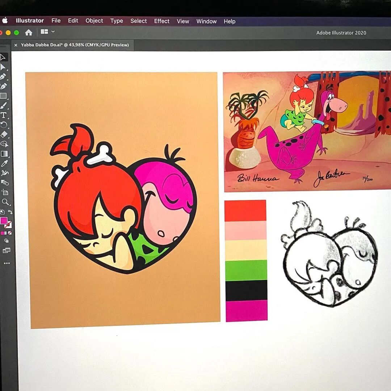Open the Effect menu
The height and width of the screenshot is (391, 391).
point(161,21)
